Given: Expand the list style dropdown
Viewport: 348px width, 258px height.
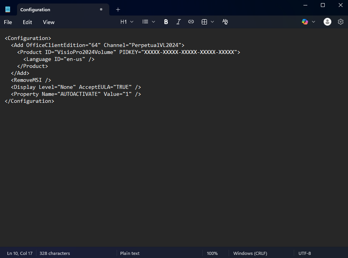Looking at the screenshot, I should (x=148, y=22).
